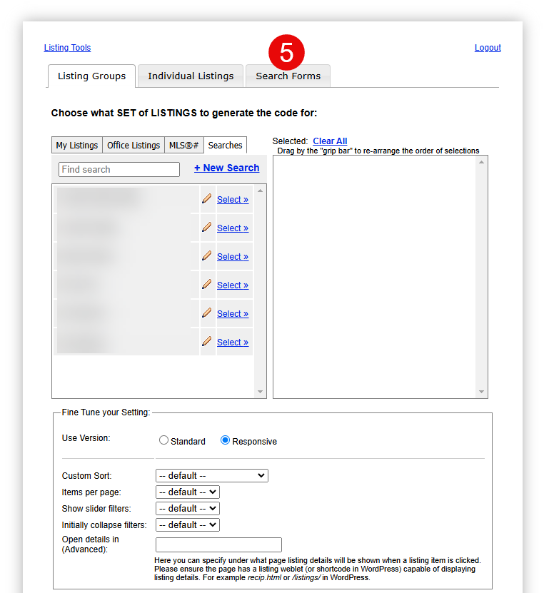Click the pencil edit icon in the second search row

206,227
